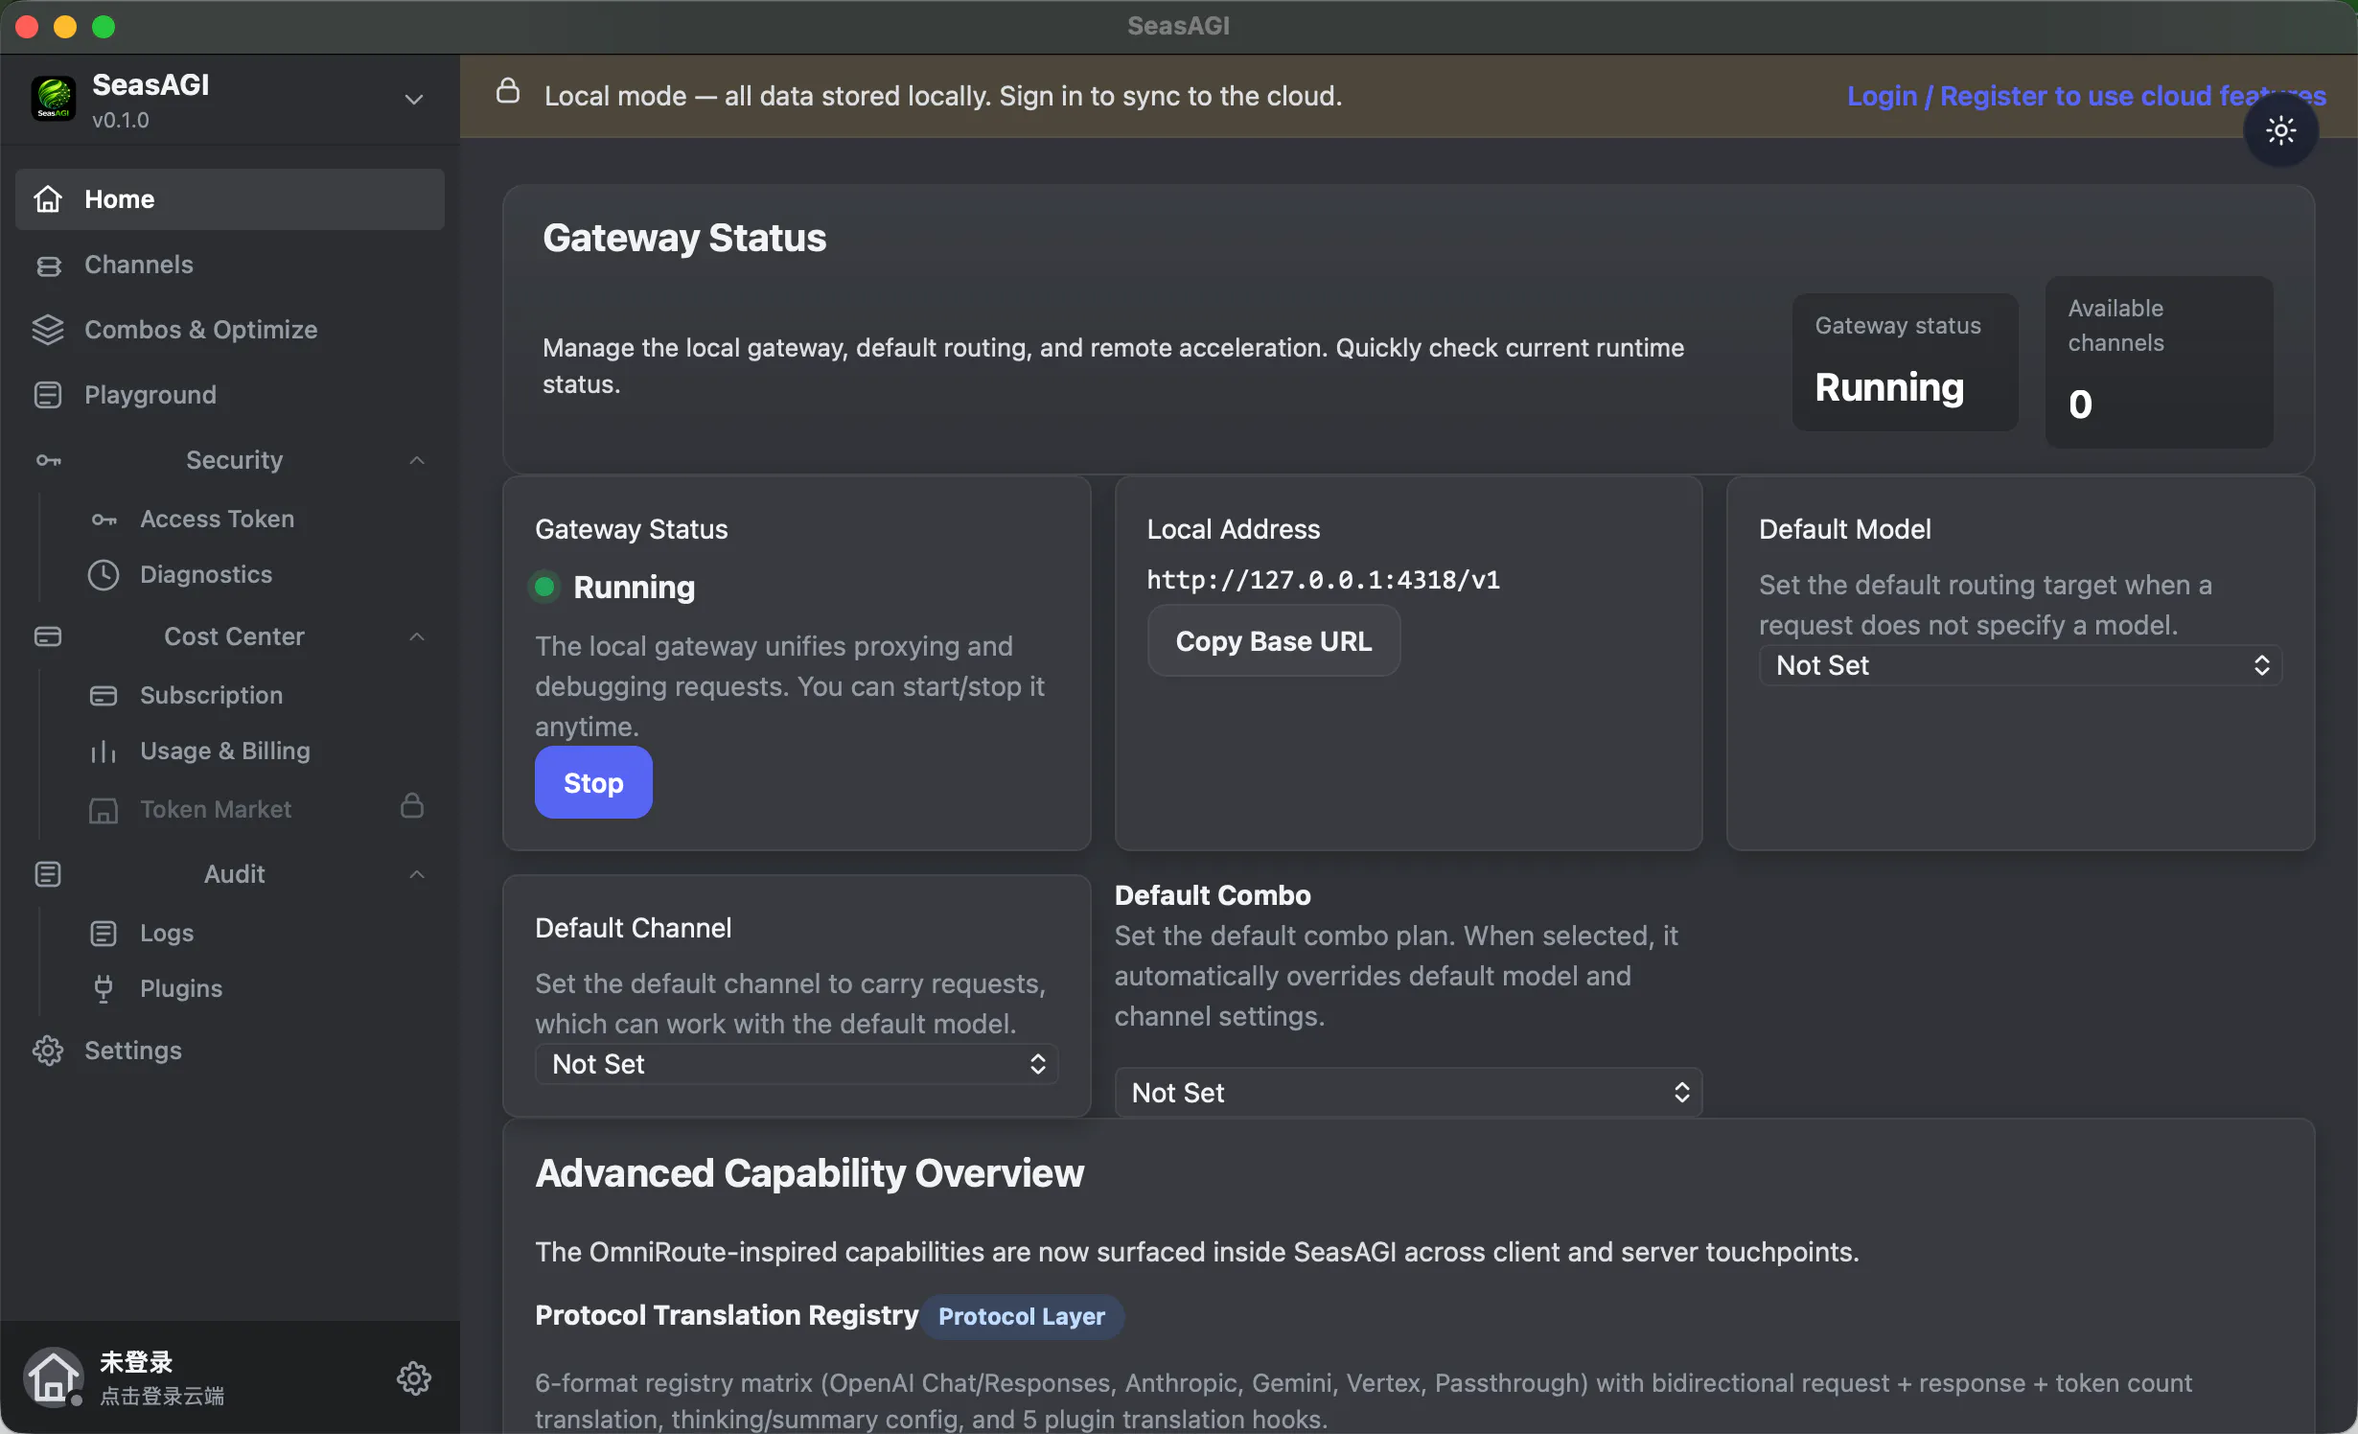The image size is (2358, 1434).
Task: Click the Gateway status Running summary card
Action: (1906, 362)
